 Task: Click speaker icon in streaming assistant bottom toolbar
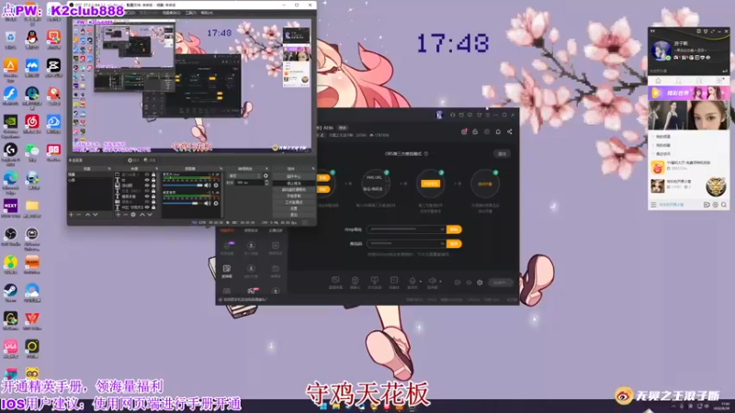click(x=432, y=280)
